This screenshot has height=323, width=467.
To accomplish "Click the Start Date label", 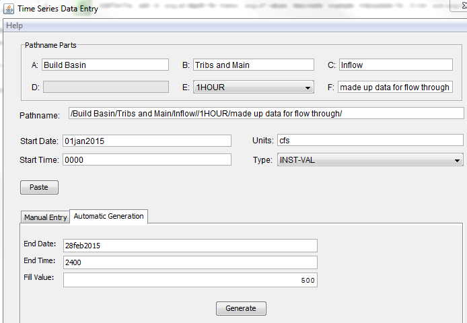I will [x=39, y=141].
